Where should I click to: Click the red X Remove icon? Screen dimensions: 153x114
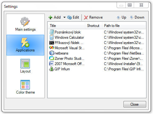point(86,17)
